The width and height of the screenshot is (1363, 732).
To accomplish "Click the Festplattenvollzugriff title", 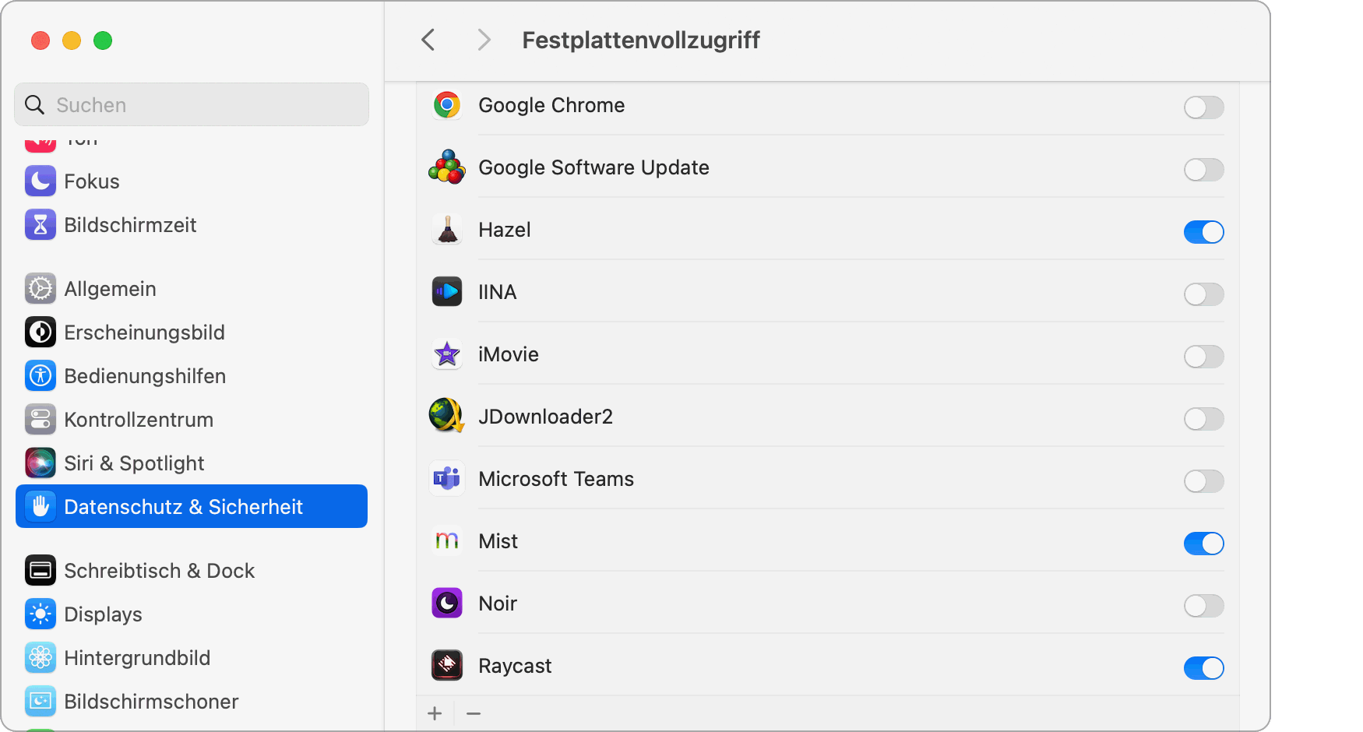I will point(641,40).
